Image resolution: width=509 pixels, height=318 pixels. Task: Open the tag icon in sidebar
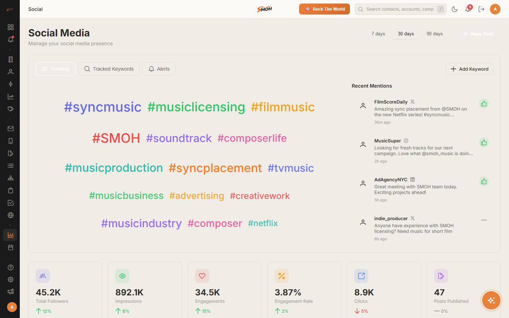coord(11,109)
